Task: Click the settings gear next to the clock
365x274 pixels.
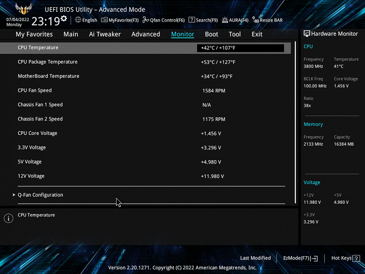Action: (x=64, y=18)
